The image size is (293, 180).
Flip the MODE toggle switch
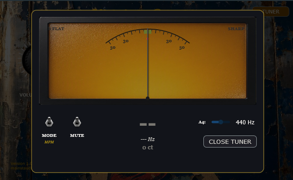[49, 122]
